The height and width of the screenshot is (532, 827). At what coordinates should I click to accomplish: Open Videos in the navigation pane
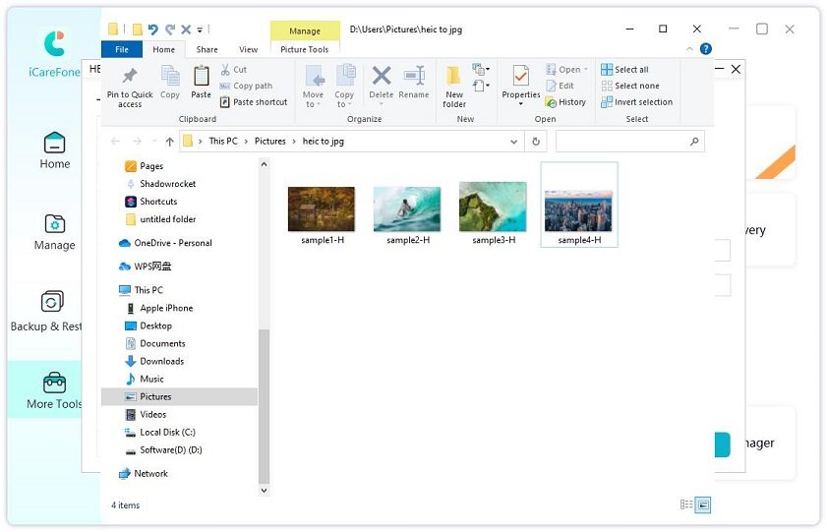146,414
